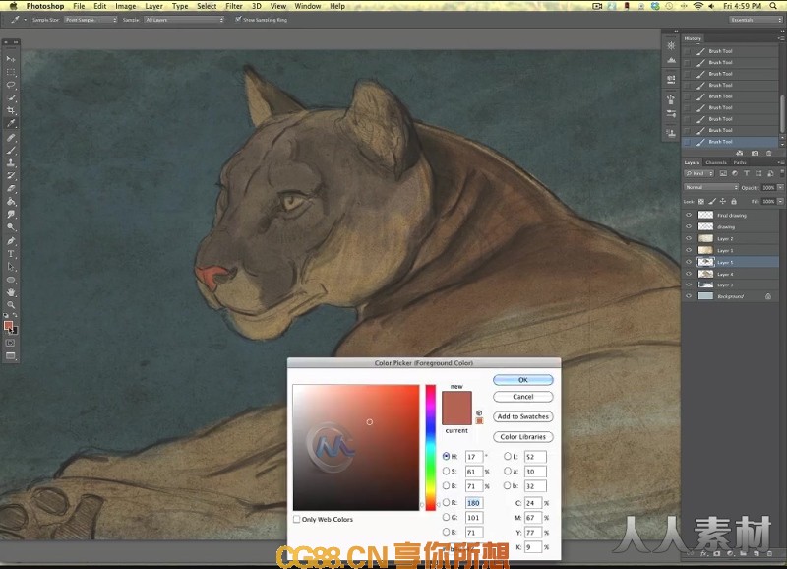Screen dimensions: 787x569
Task: Create new snapshot camera icon in History
Action: 755,153
